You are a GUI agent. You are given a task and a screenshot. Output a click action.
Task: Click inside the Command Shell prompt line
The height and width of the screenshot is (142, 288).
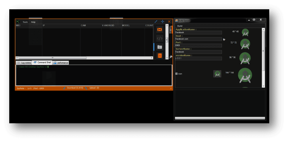click(x=33, y=67)
